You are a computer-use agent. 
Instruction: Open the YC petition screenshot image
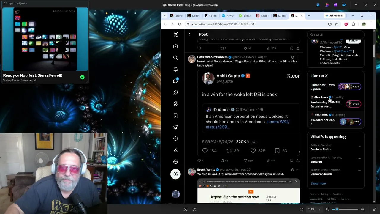pyautogui.click(x=248, y=191)
